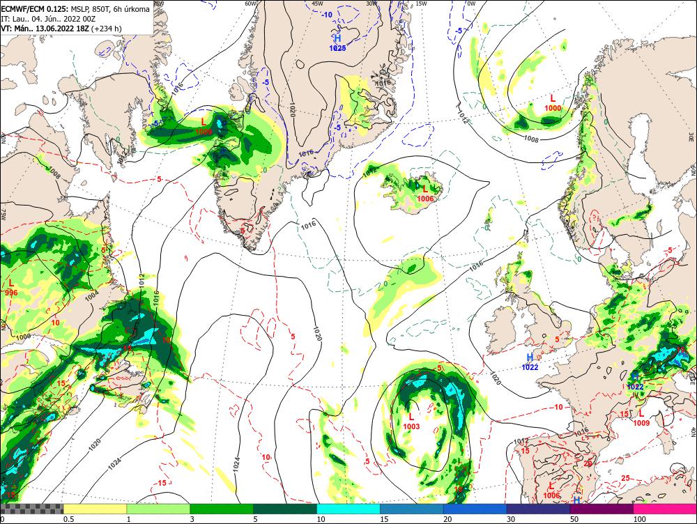The image size is (697, 524).
Task: Click the yellow 0.5 mm legend swatch
Action: click(95, 509)
